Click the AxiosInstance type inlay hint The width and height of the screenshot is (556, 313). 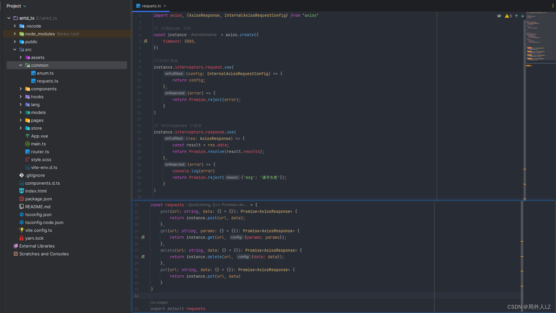click(x=203, y=35)
